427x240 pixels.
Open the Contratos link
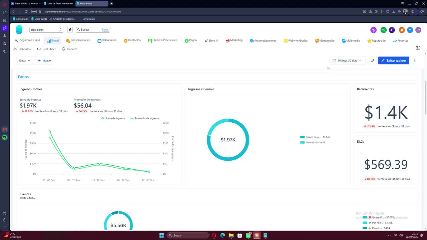[x=22, y=49]
